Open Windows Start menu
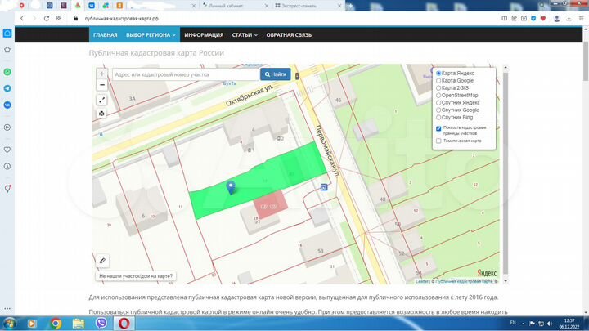Screen dimensions: 589x331 point(9,323)
